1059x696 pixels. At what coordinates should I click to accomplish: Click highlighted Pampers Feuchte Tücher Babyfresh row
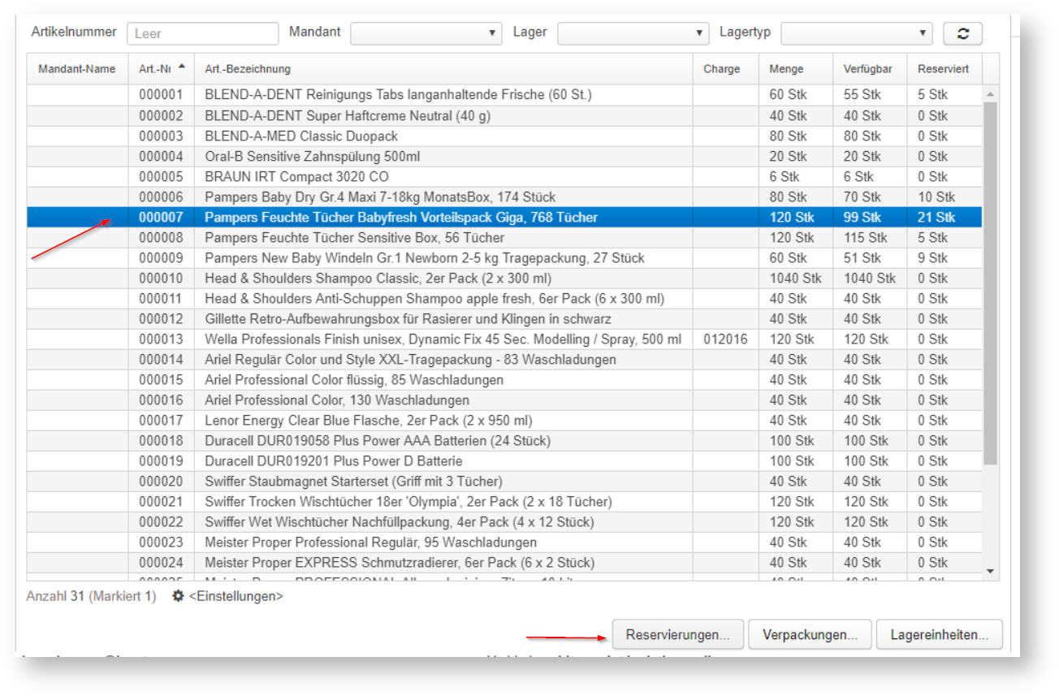[504, 217]
